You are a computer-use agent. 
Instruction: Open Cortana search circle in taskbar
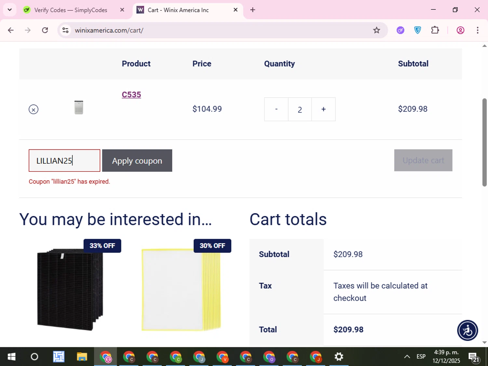point(34,357)
